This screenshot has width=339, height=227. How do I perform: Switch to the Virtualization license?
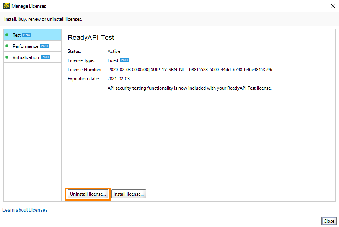click(26, 57)
